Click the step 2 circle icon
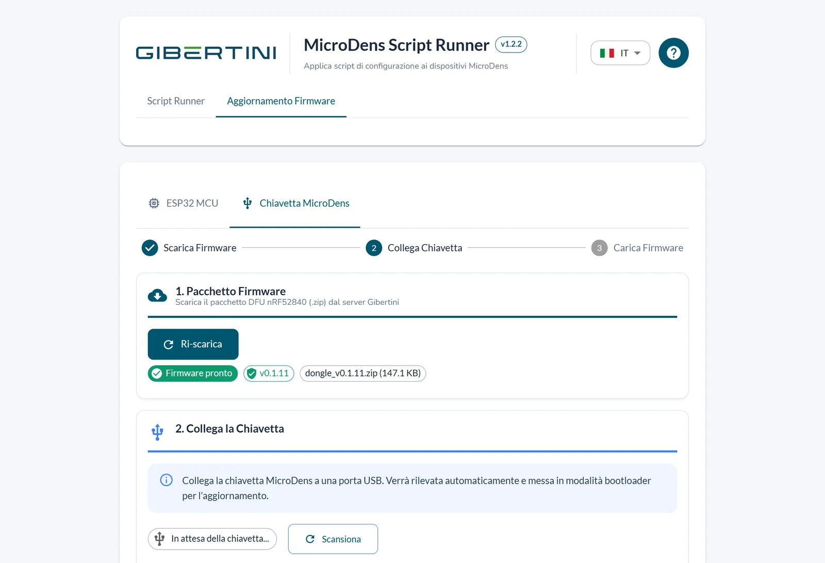Viewport: 825px width, 563px height. pos(374,248)
